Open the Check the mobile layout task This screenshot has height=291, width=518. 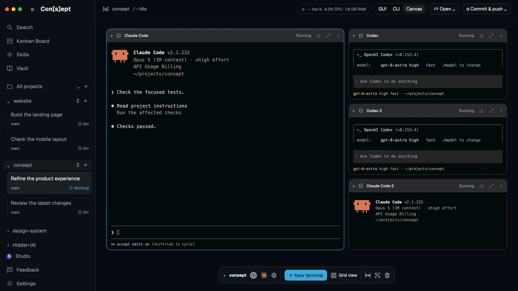click(x=50, y=143)
